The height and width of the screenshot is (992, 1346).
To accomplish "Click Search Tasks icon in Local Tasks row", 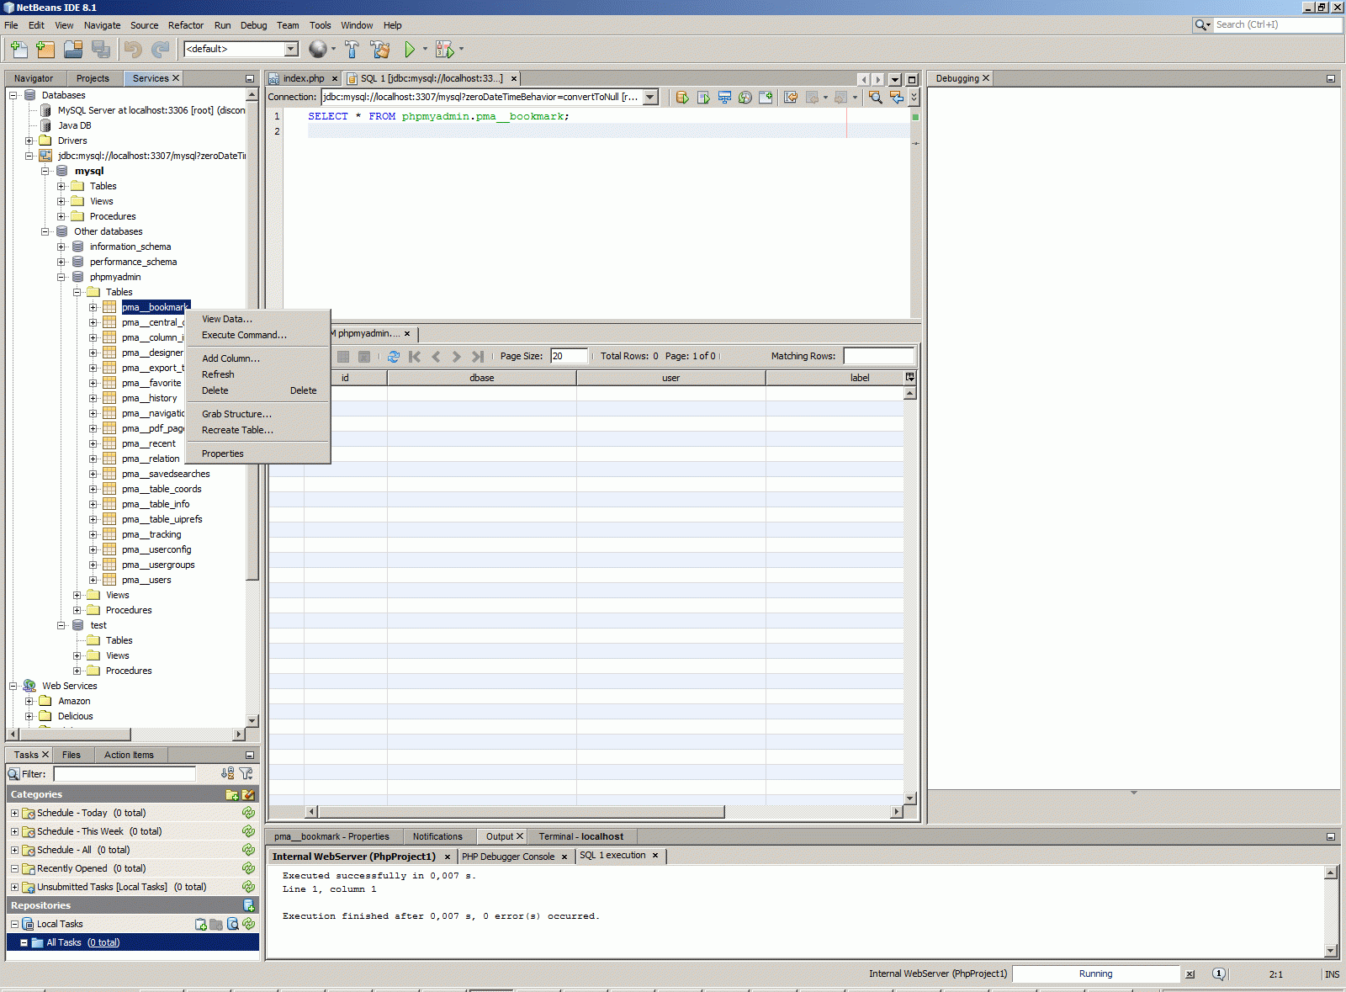I will point(233,924).
